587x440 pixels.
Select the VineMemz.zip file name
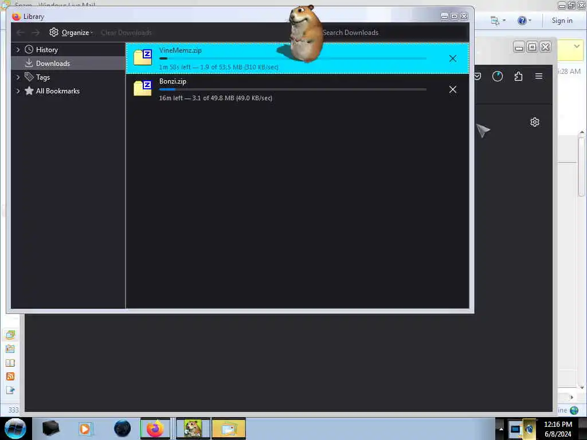(x=180, y=50)
